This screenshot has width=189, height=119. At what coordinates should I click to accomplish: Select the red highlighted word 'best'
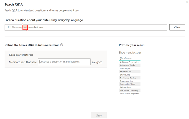25,27
